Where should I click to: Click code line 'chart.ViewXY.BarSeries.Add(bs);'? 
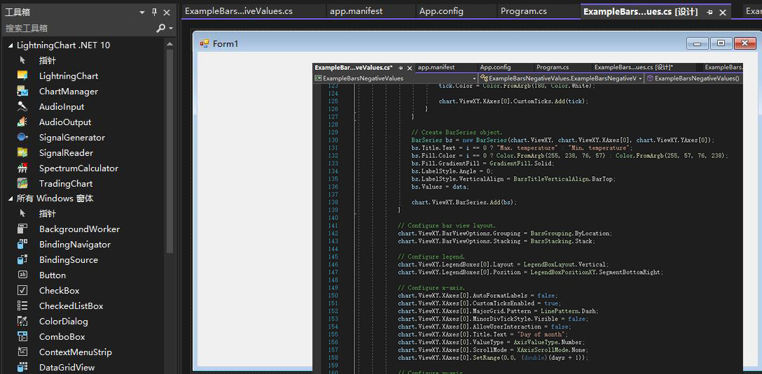pyautogui.click(x=464, y=202)
